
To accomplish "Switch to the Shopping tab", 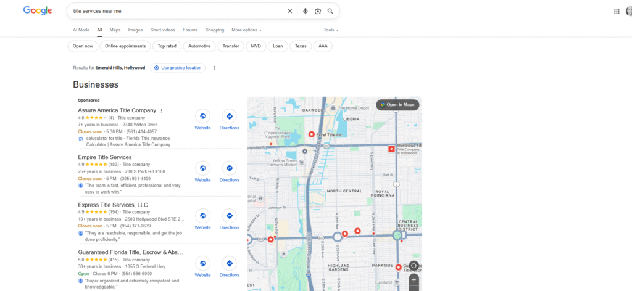I will point(214,30).
